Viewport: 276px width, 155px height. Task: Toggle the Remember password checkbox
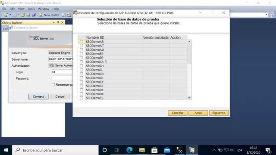pos(53,85)
